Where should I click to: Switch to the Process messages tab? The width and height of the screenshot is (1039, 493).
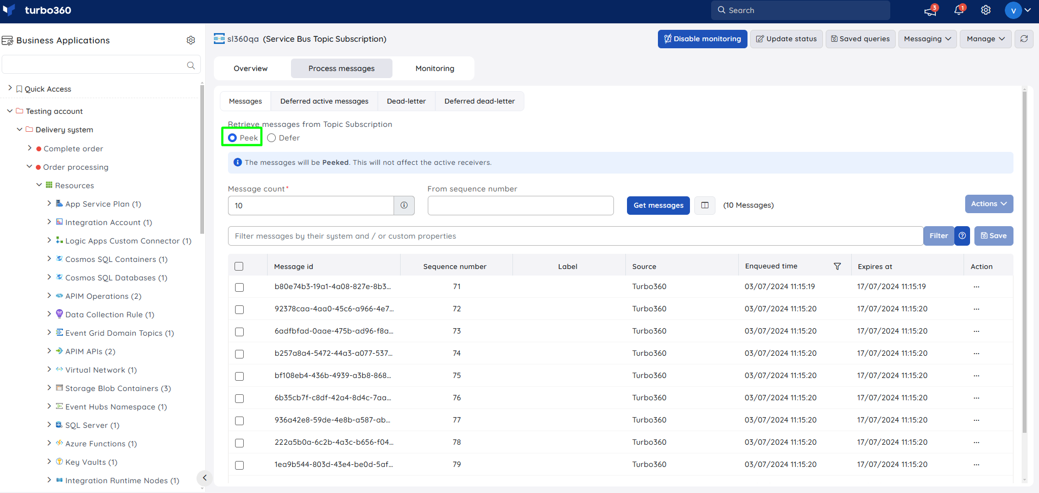coord(341,68)
